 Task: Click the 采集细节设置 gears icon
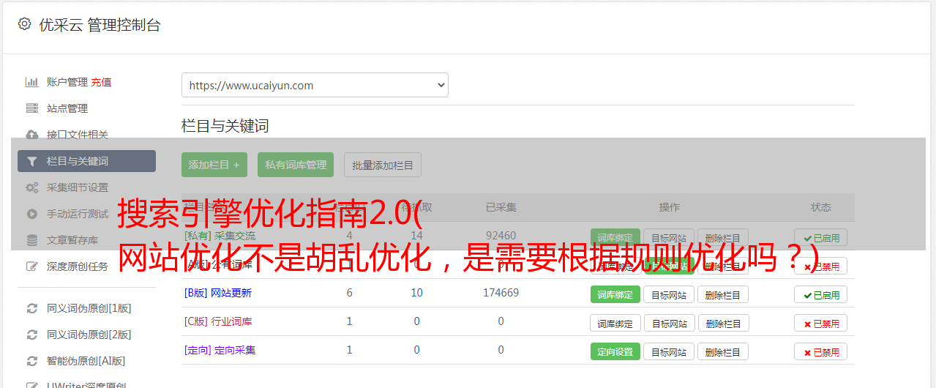coord(32,187)
